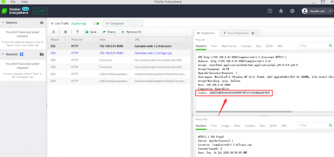Click the user avatar icon
The image size is (334, 157).
tap(305, 11)
